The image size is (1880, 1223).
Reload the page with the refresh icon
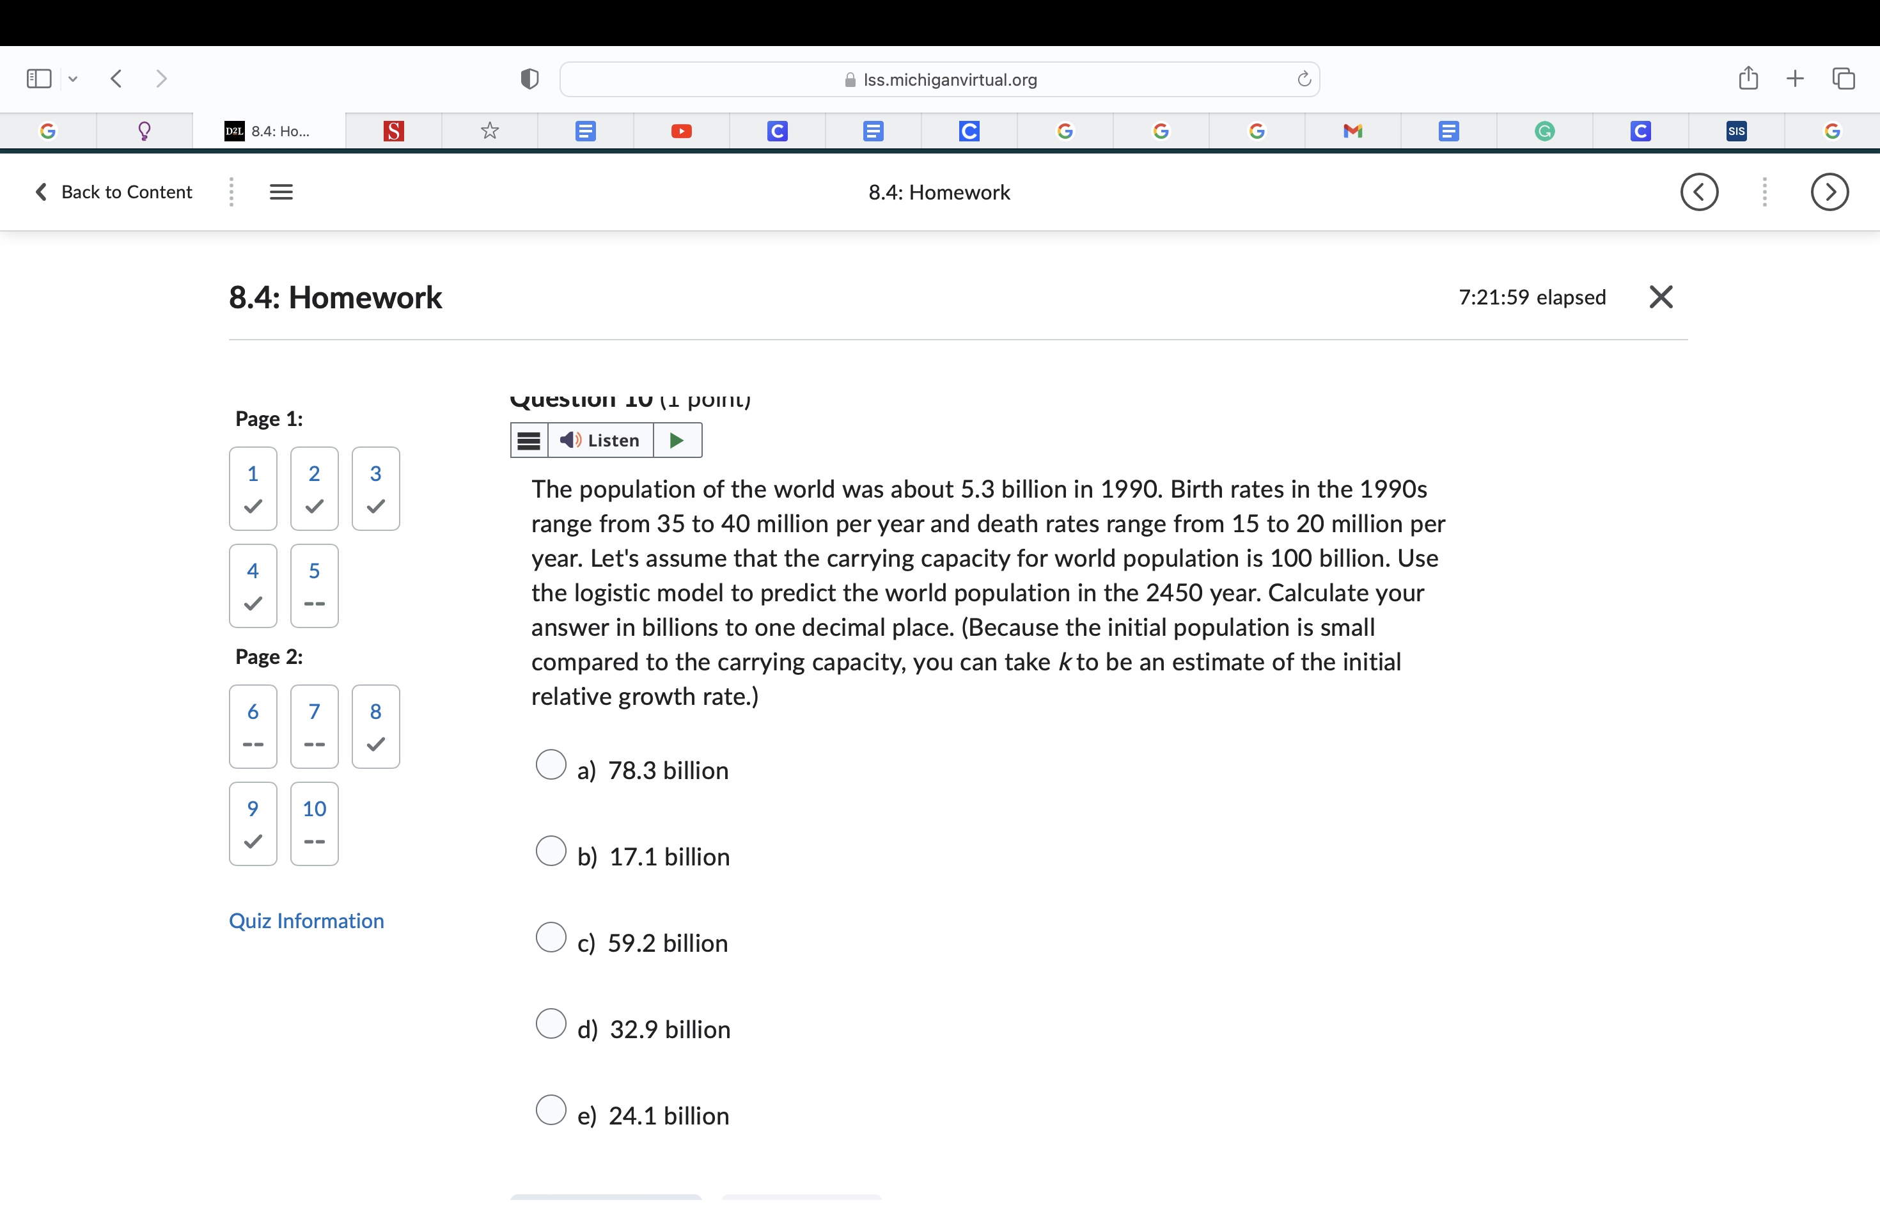tap(1303, 78)
